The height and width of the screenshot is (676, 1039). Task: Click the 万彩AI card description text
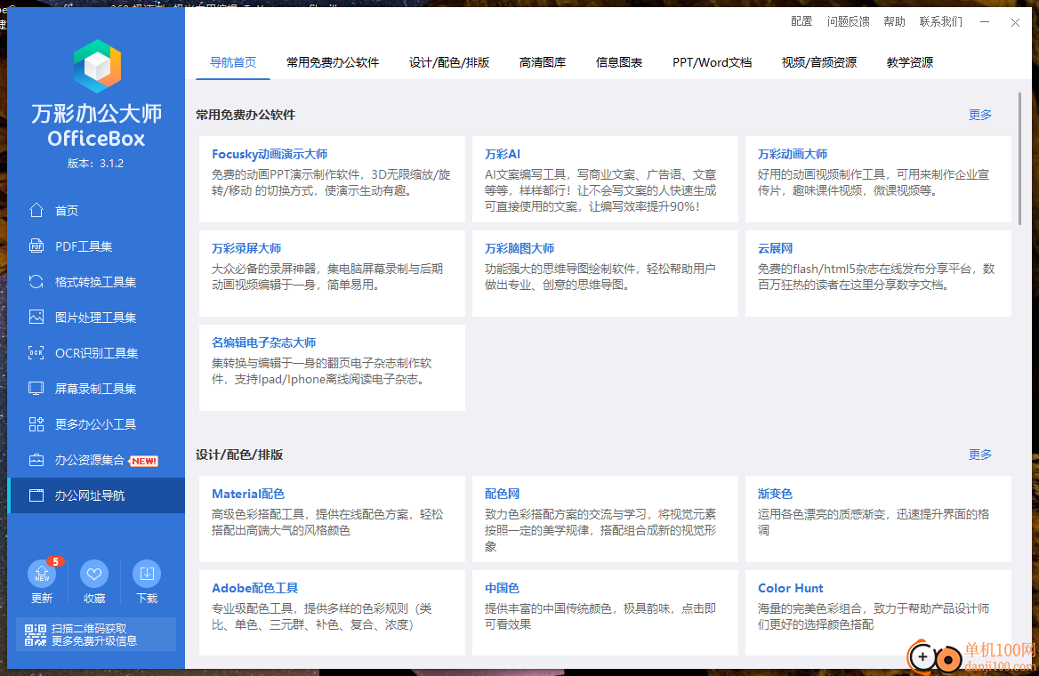(x=600, y=190)
